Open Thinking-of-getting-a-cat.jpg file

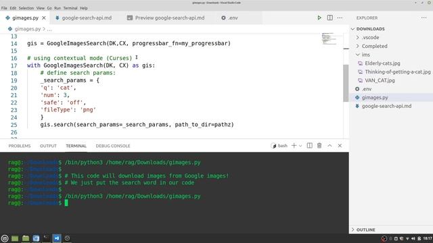tap(397, 72)
